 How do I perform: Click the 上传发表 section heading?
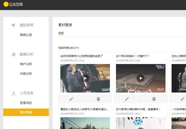click(x=26, y=93)
